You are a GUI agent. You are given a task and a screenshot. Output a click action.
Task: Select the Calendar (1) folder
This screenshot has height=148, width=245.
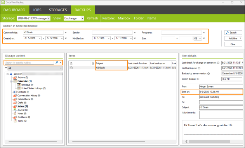24,81
